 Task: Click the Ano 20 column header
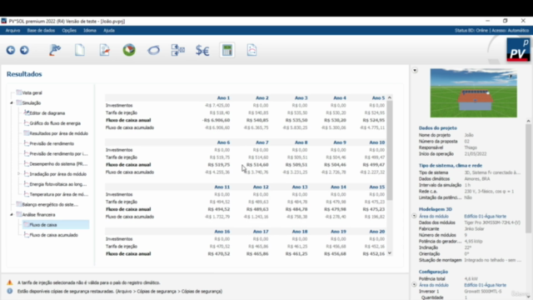377,232
